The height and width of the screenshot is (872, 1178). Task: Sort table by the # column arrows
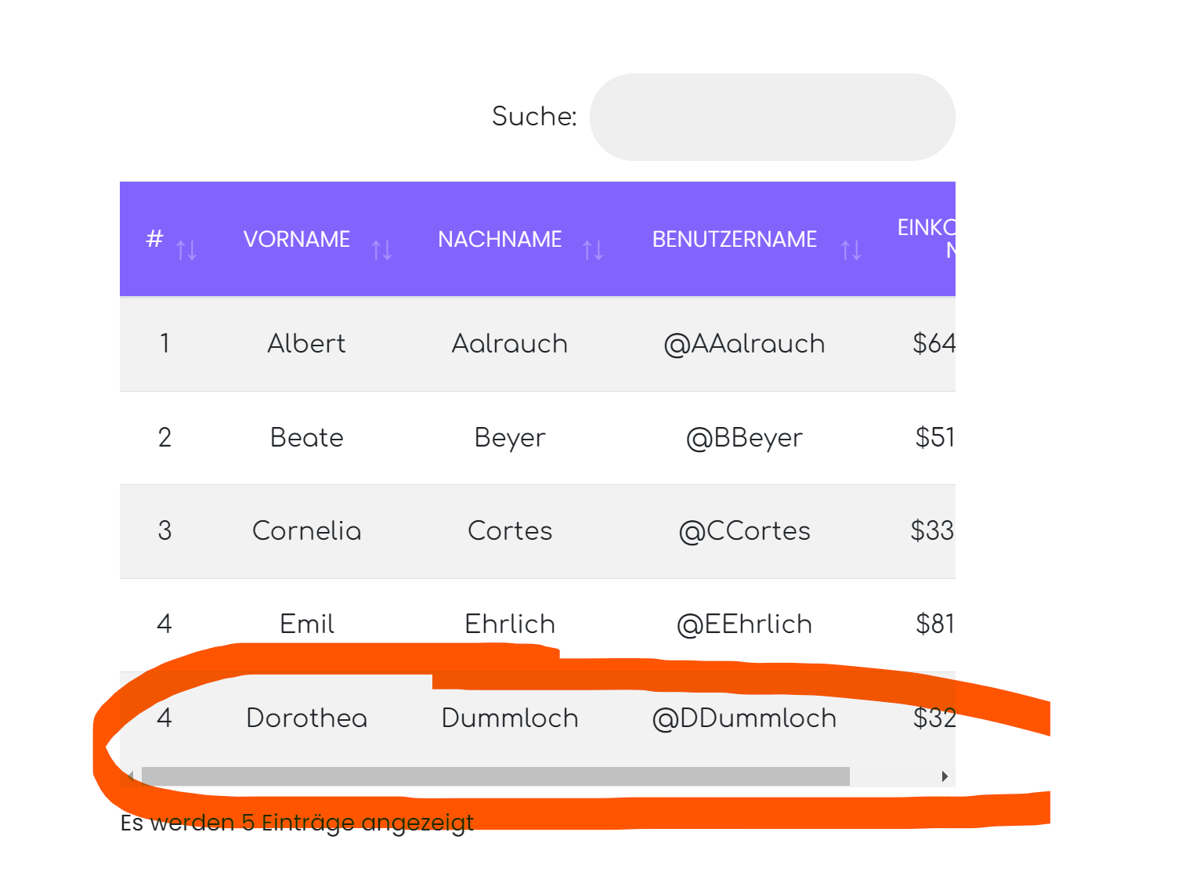coord(186,250)
